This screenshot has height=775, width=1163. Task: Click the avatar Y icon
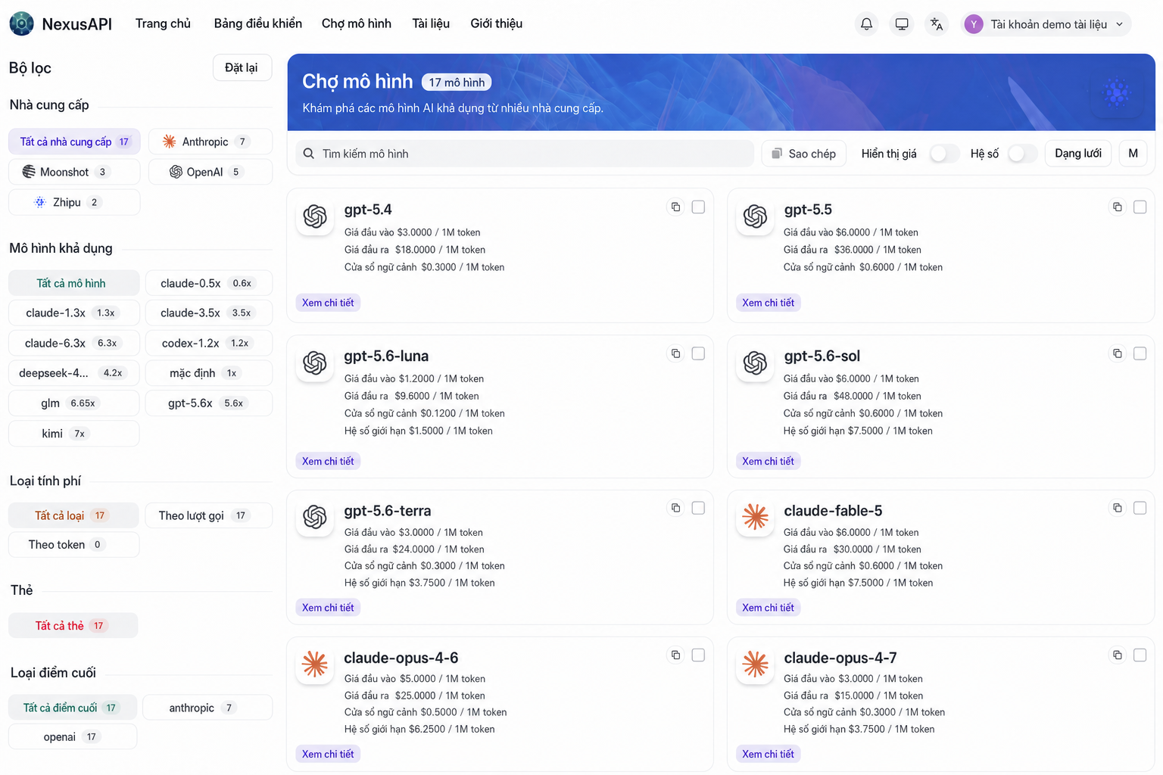[974, 24]
